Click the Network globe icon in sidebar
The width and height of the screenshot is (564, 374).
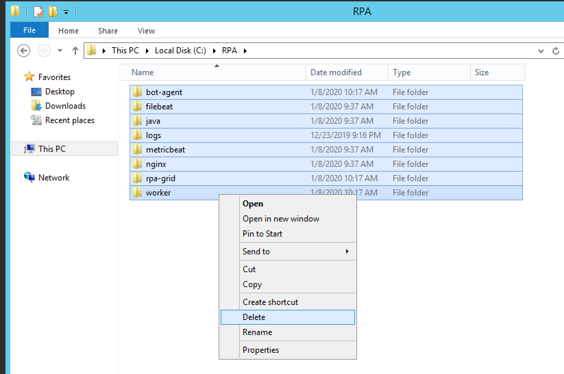coord(29,177)
